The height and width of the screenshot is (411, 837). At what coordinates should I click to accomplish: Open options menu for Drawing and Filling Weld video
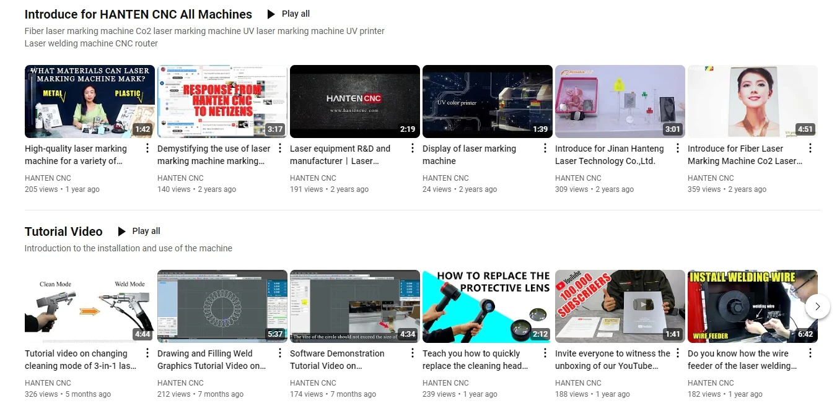pyautogui.click(x=279, y=353)
